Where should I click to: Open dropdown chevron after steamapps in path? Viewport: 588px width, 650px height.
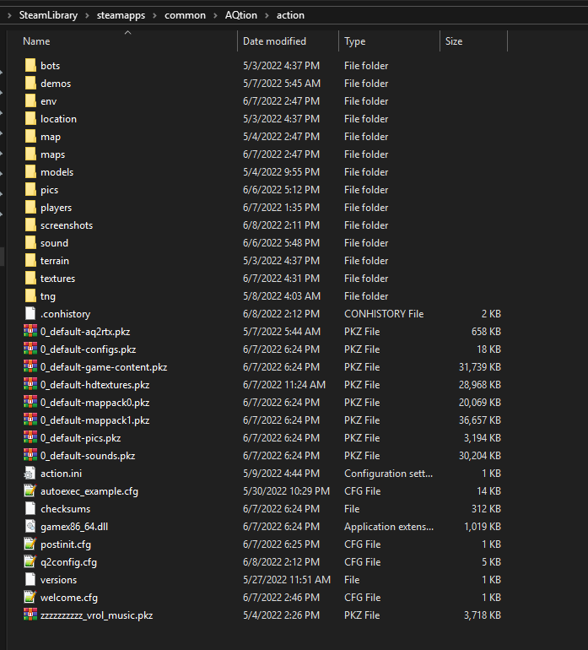tap(155, 15)
